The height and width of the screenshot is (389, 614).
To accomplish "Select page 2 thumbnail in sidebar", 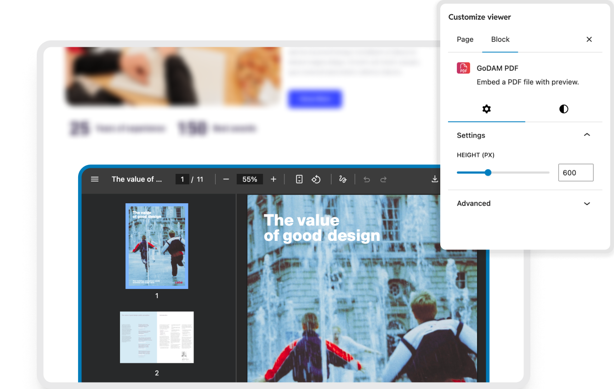I will (157, 337).
